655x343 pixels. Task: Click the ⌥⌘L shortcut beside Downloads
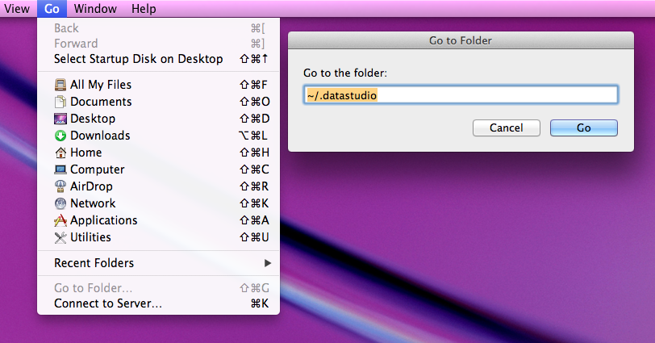253,136
